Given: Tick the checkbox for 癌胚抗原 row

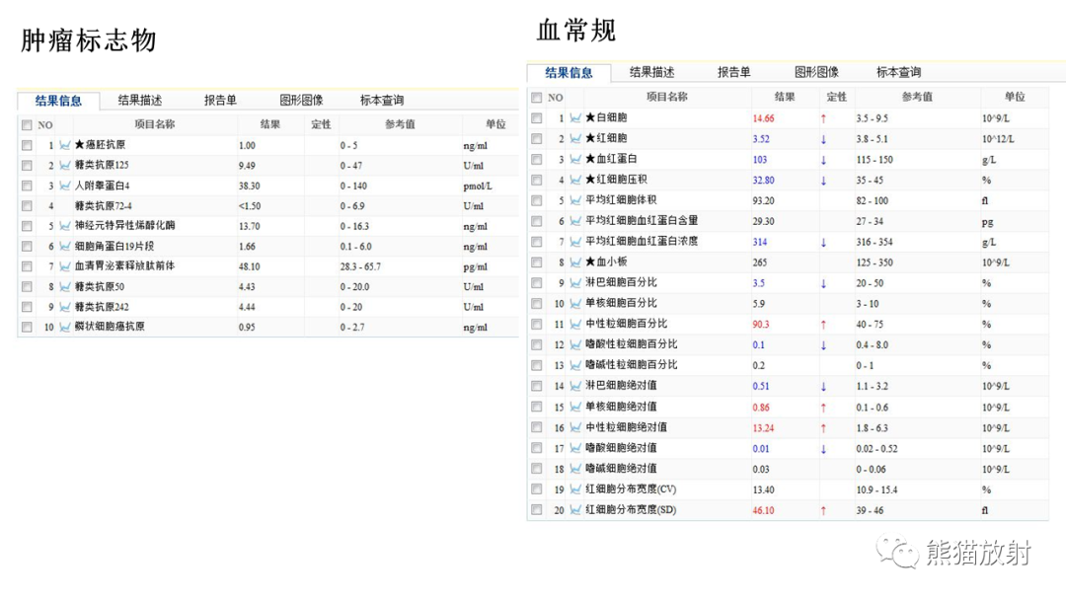Looking at the screenshot, I should click(x=27, y=145).
